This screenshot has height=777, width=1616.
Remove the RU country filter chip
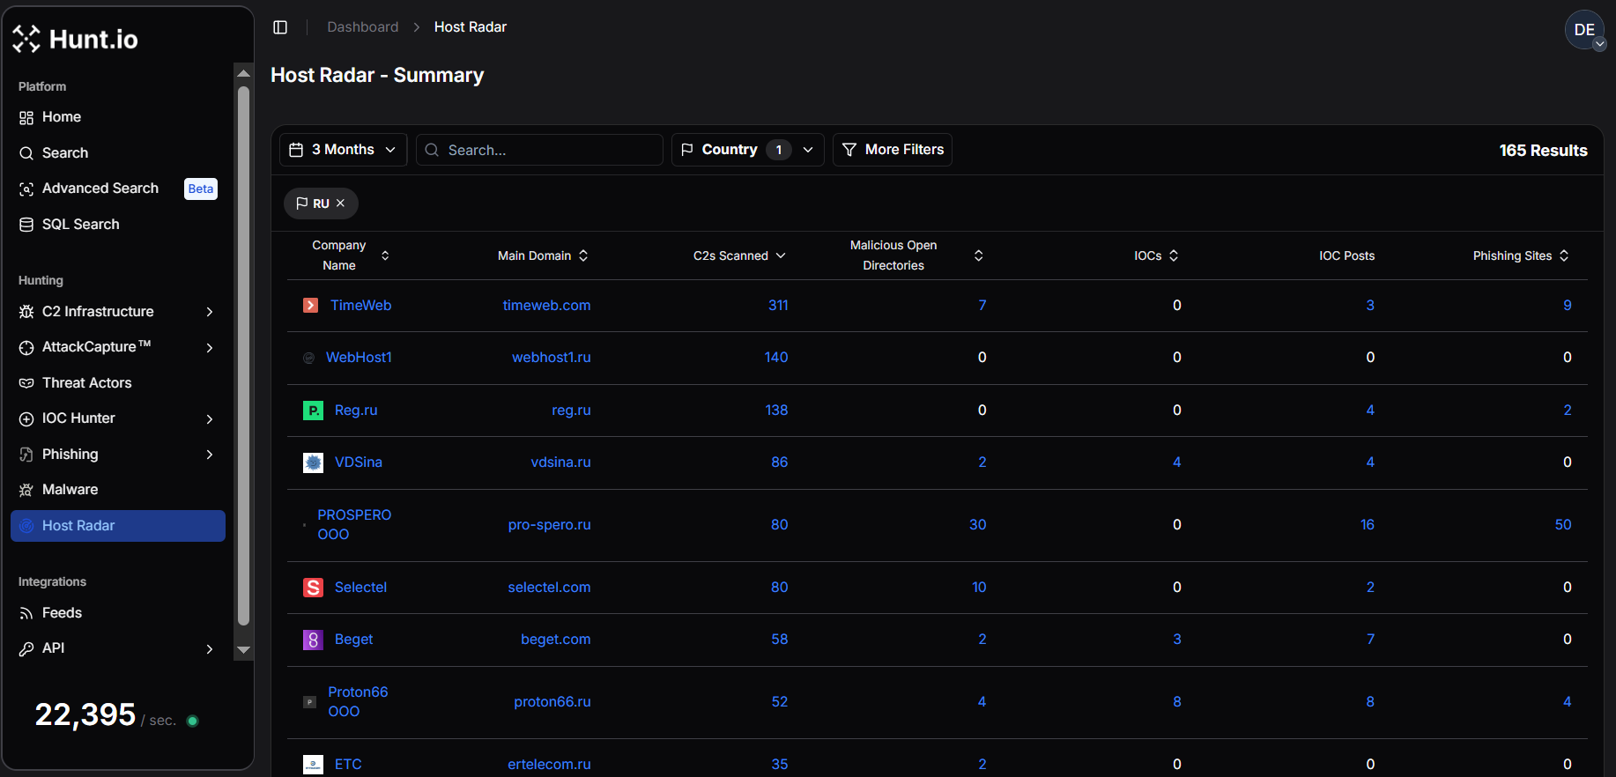pyautogui.click(x=340, y=203)
